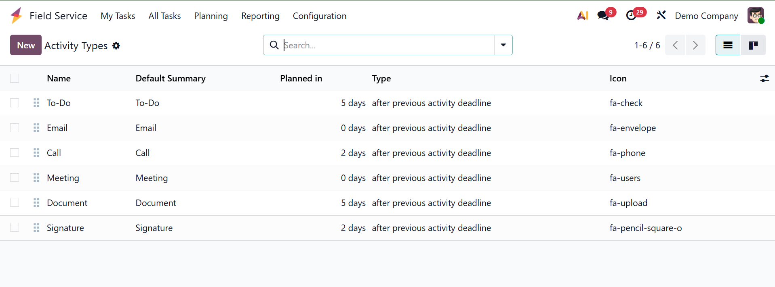
Task: Expand the search filter dropdown arrow
Action: (503, 45)
